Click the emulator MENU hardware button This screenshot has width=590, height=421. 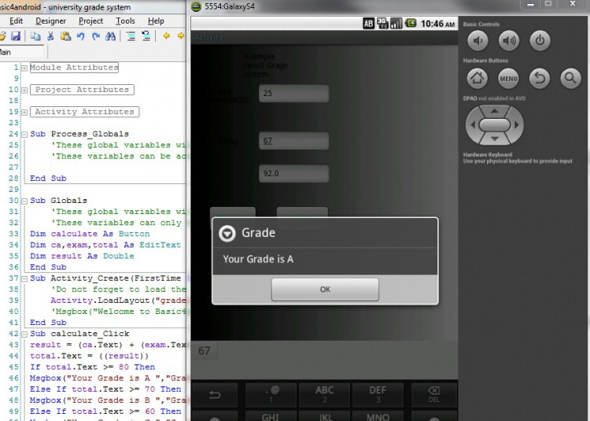click(508, 78)
